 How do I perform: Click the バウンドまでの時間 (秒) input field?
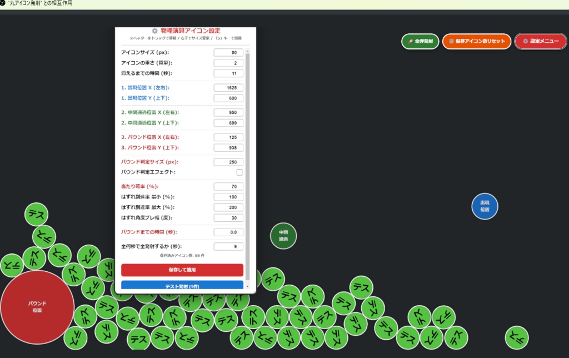(228, 232)
